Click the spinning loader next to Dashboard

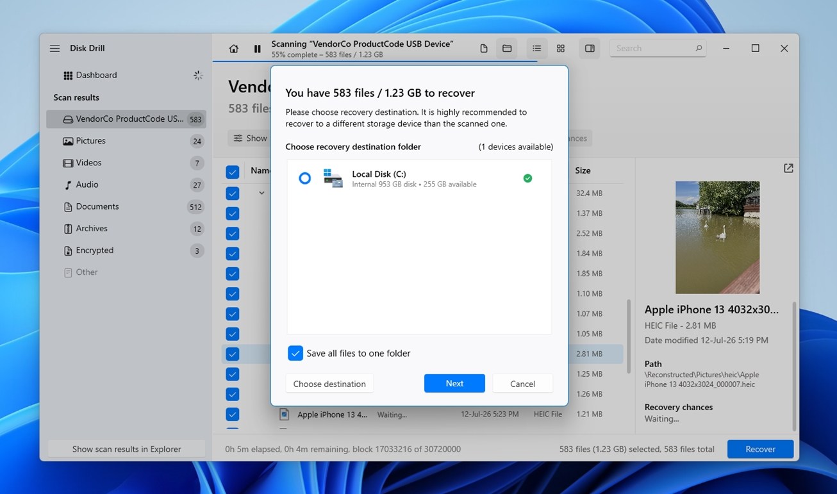[198, 76]
